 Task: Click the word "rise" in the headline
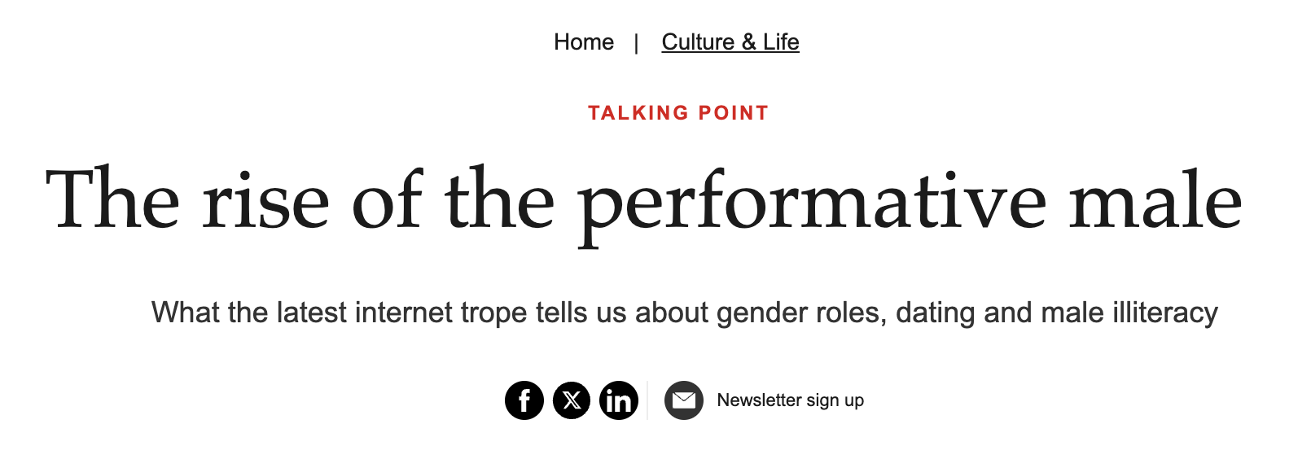pyautogui.click(x=265, y=202)
